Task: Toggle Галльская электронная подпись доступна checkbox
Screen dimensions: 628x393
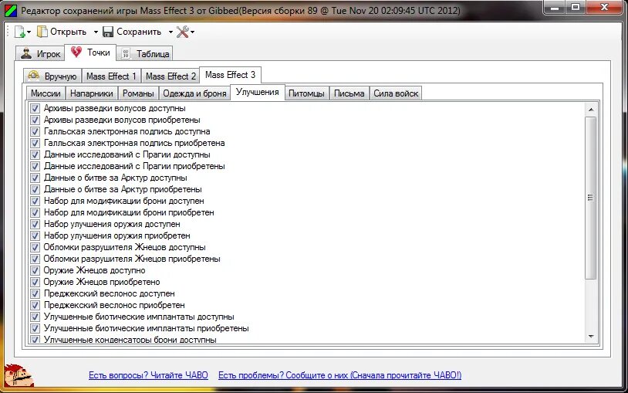Action: [x=35, y=131]
